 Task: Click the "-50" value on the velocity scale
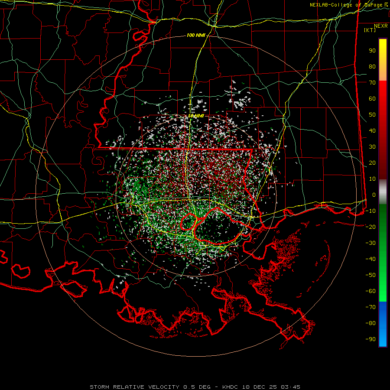coord(370,275)
